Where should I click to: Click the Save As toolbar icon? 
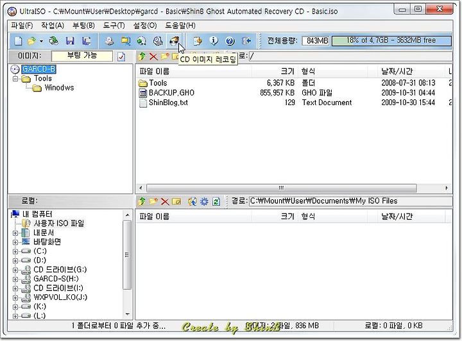click(x=87, y=41)
